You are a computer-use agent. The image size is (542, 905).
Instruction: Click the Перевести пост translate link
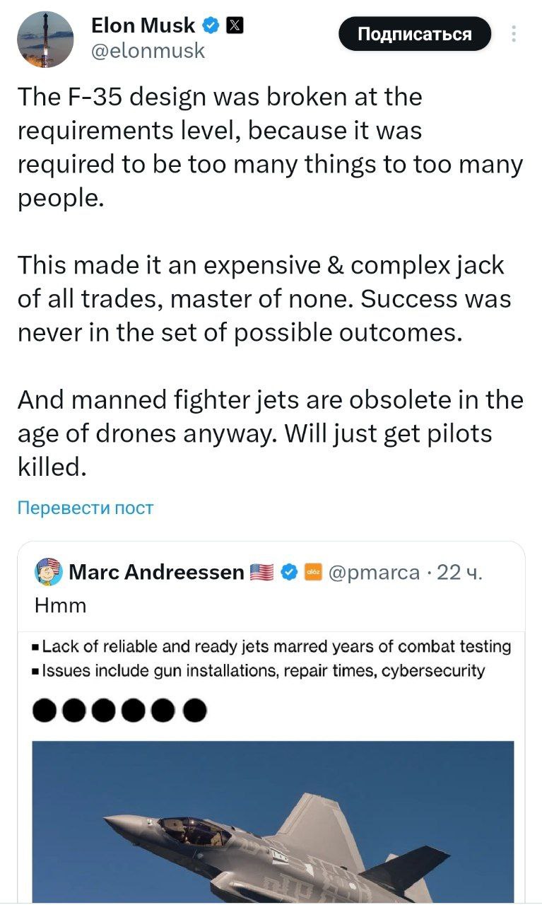[85, 508]
